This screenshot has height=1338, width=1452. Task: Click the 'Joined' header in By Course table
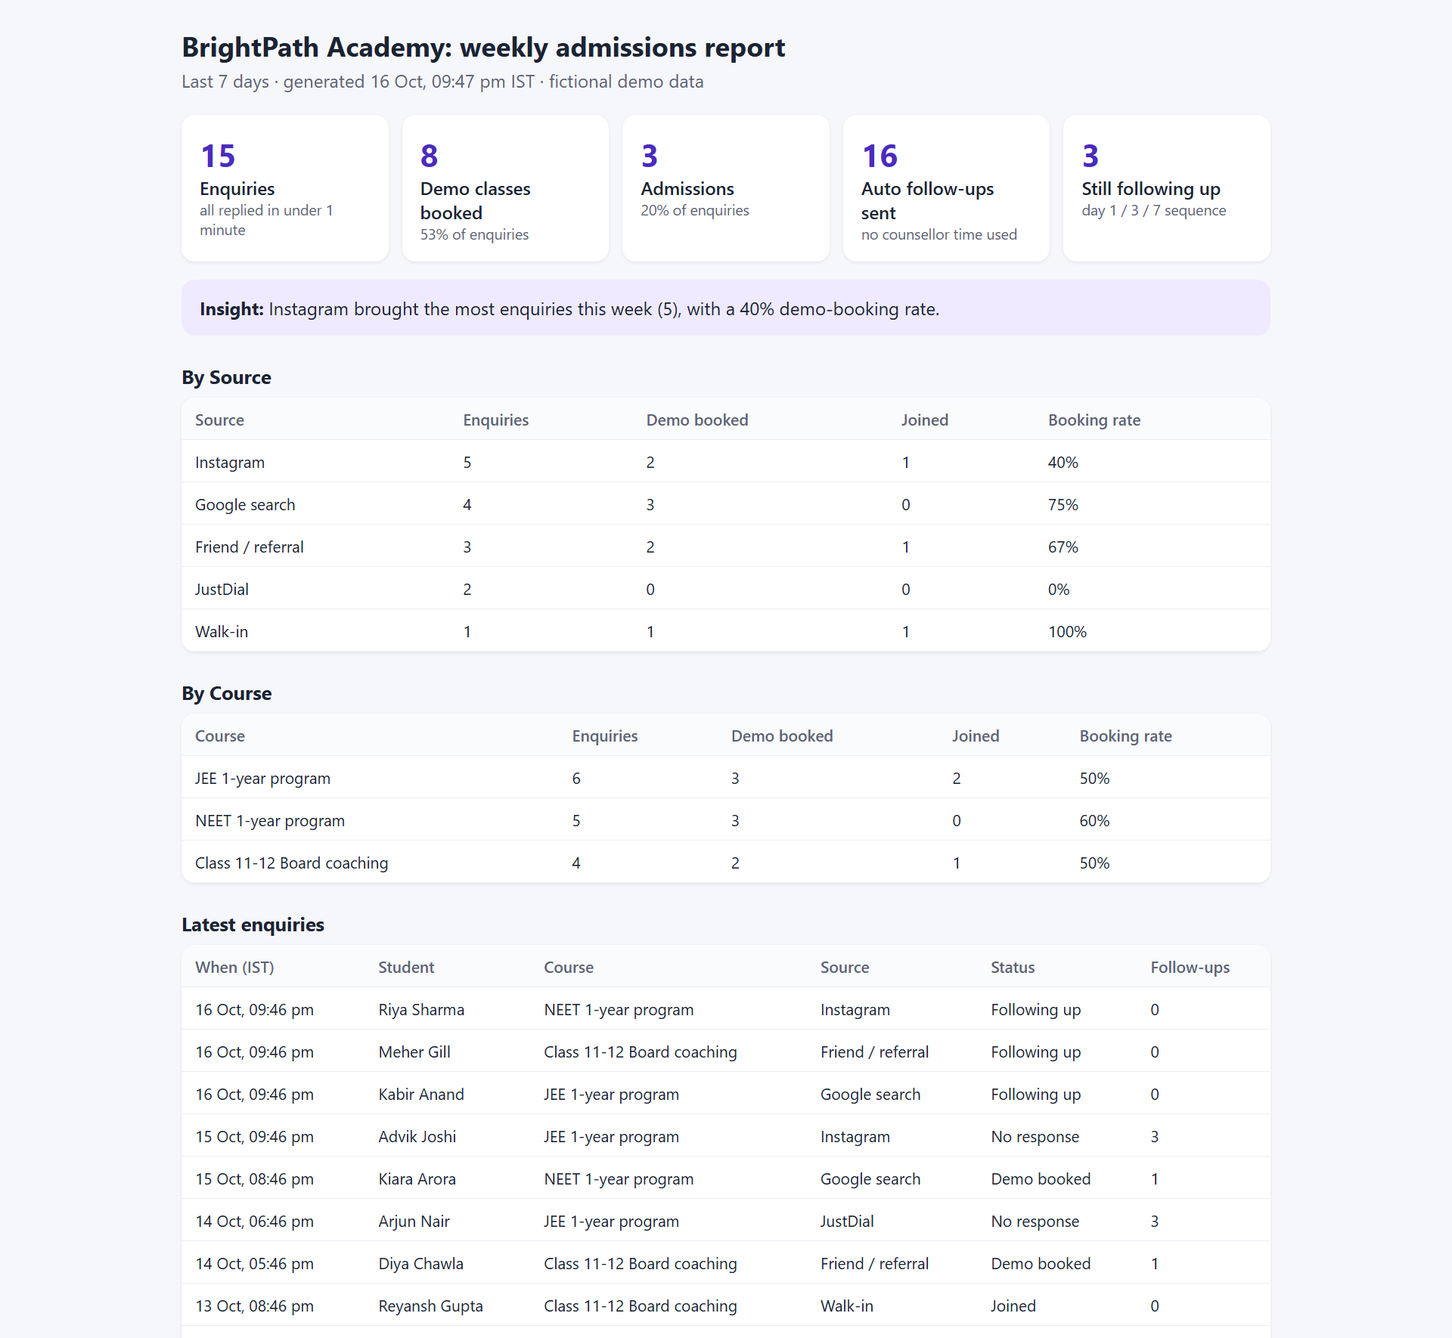tap(976, 736)
